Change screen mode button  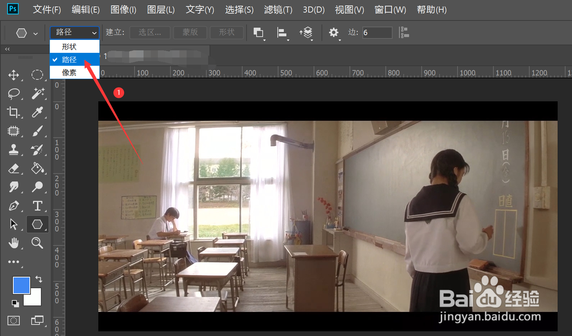point(37,320)
